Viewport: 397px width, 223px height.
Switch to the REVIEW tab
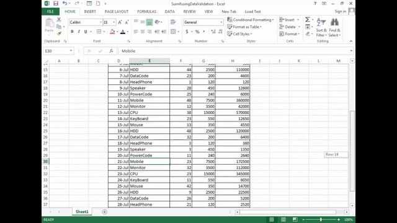(189, 11)
